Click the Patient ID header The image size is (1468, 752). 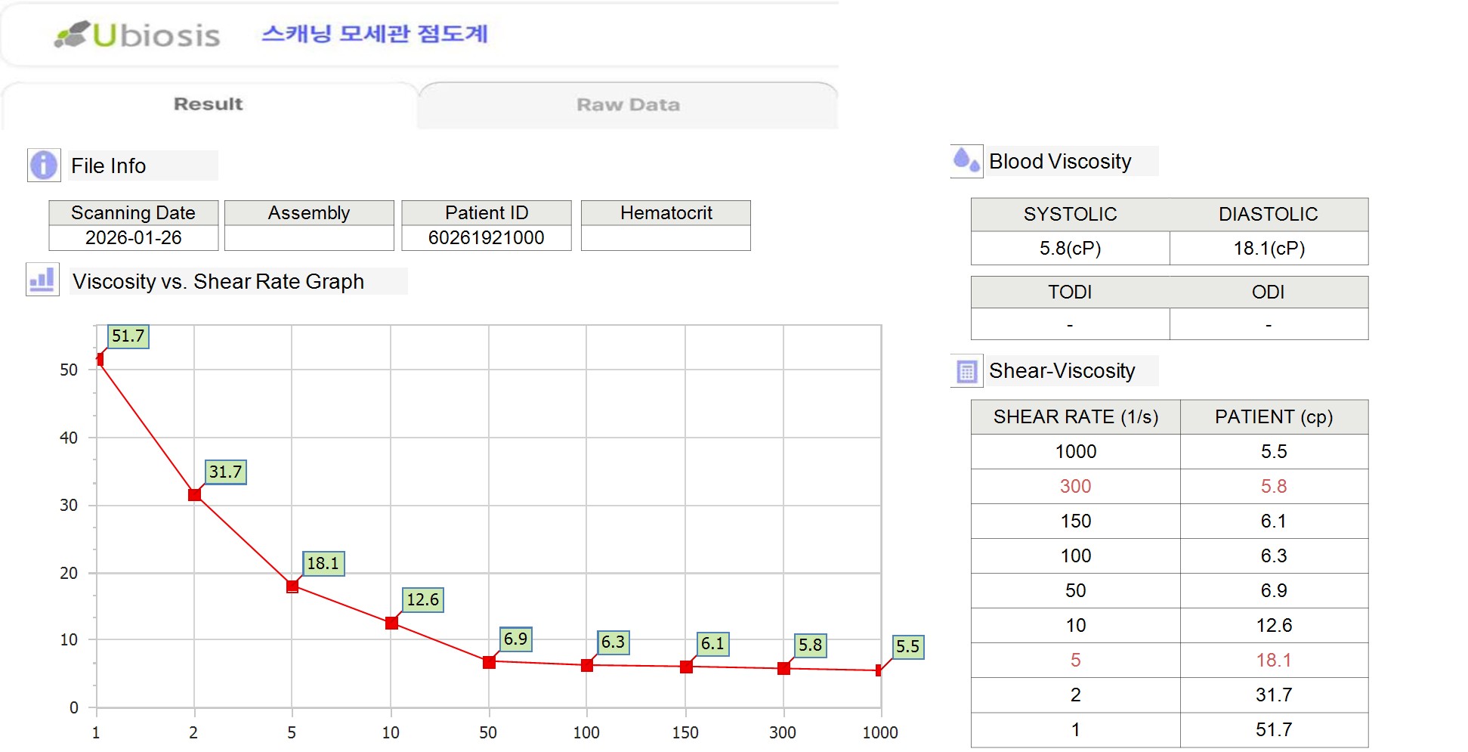coord(487,213)
